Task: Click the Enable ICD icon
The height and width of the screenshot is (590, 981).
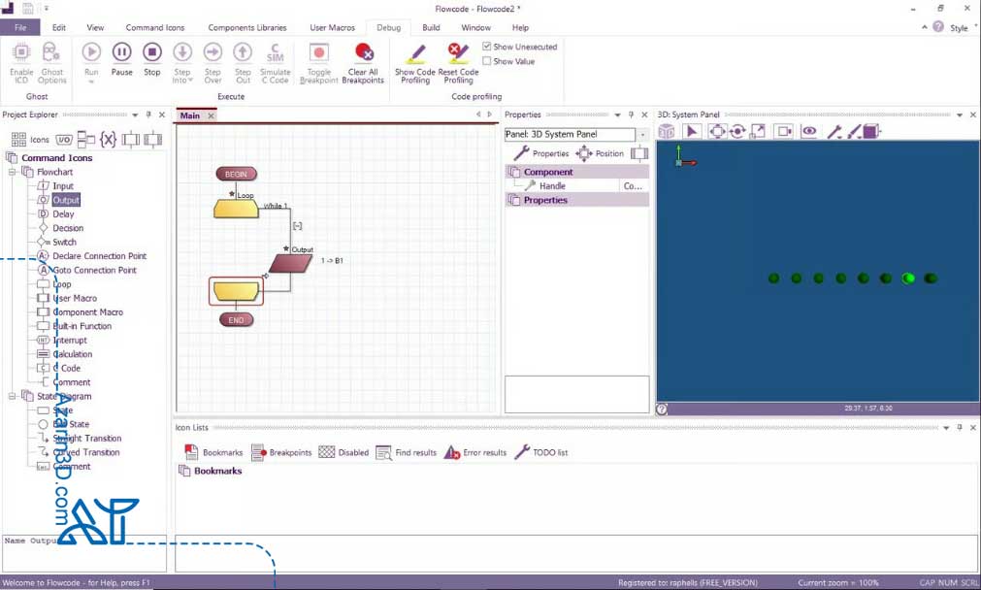Action: click(21, 52)
